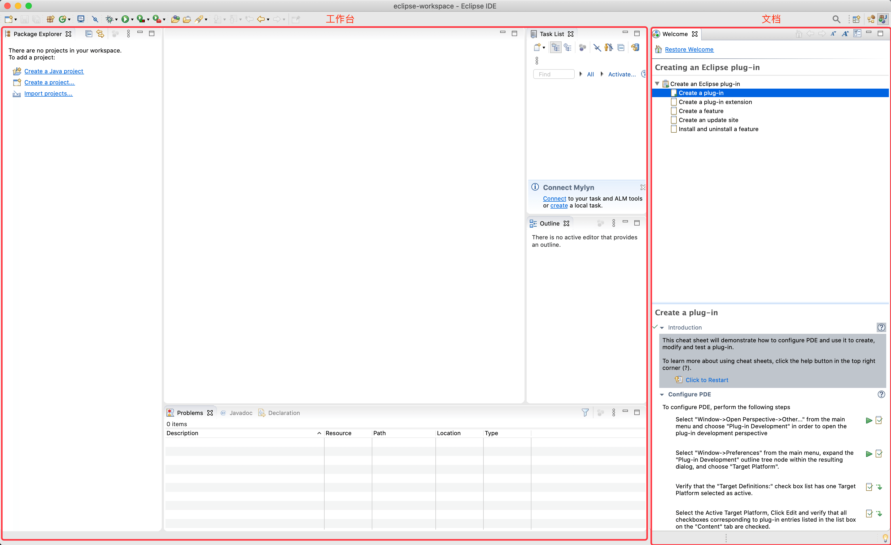Viewport: 891px width, 545px height.
Task: Click Increase Font Size icon in Welcome
Action: (x=845, y=34)
